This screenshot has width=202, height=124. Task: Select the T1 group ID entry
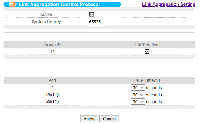click(x=52, y=51)
